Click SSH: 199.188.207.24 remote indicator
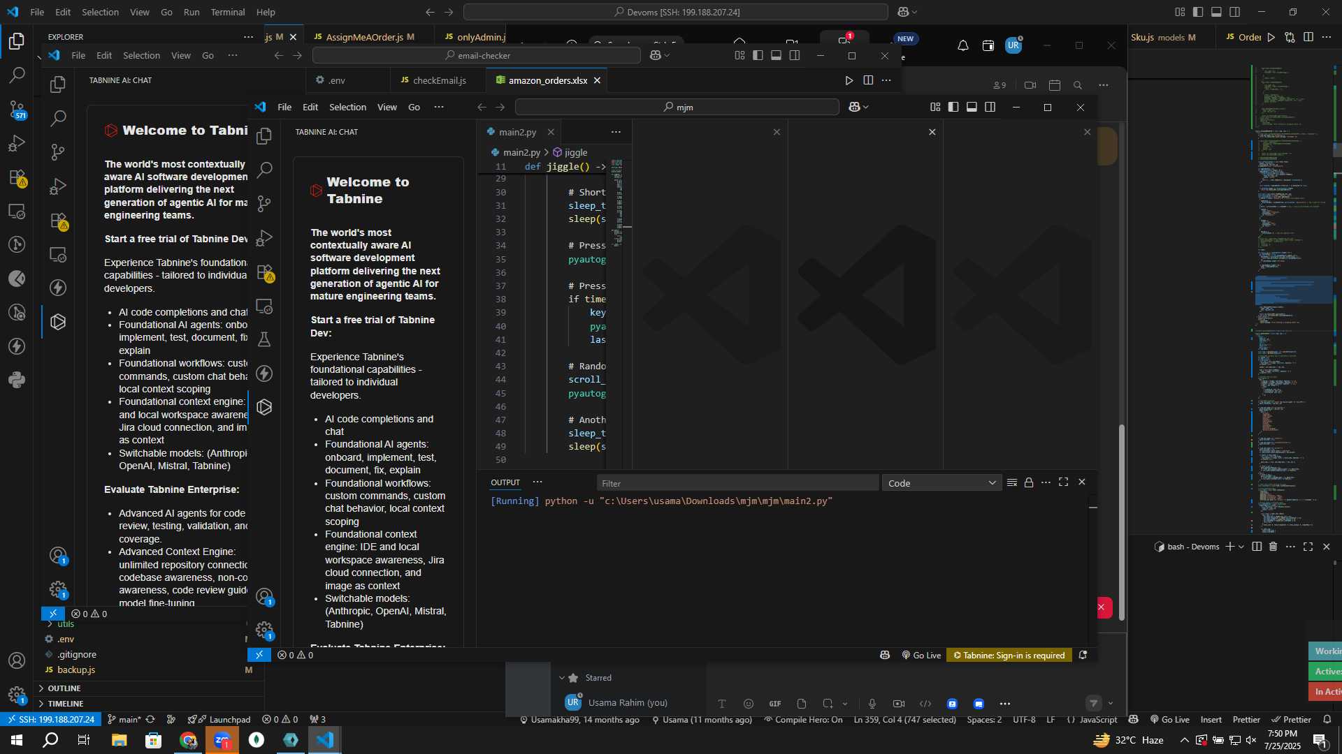The image size is (1342, 754). click(50, 720)
